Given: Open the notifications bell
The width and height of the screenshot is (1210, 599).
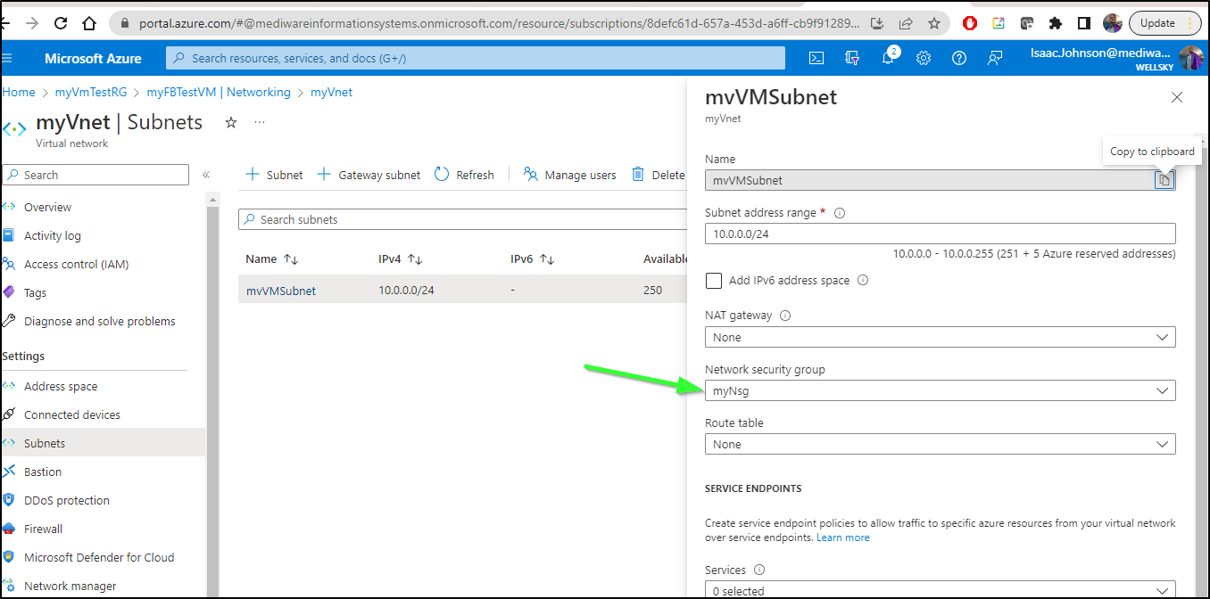Looking at the screenshot, I should point(889,58).
